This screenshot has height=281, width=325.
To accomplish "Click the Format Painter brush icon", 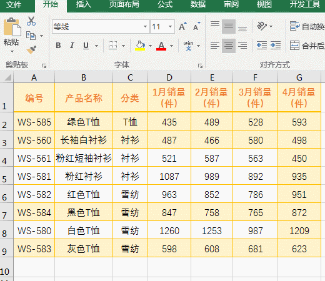I will click(32, 49).
